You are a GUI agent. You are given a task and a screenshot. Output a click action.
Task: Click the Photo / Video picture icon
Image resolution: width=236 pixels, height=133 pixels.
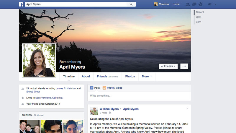[104, 88]
